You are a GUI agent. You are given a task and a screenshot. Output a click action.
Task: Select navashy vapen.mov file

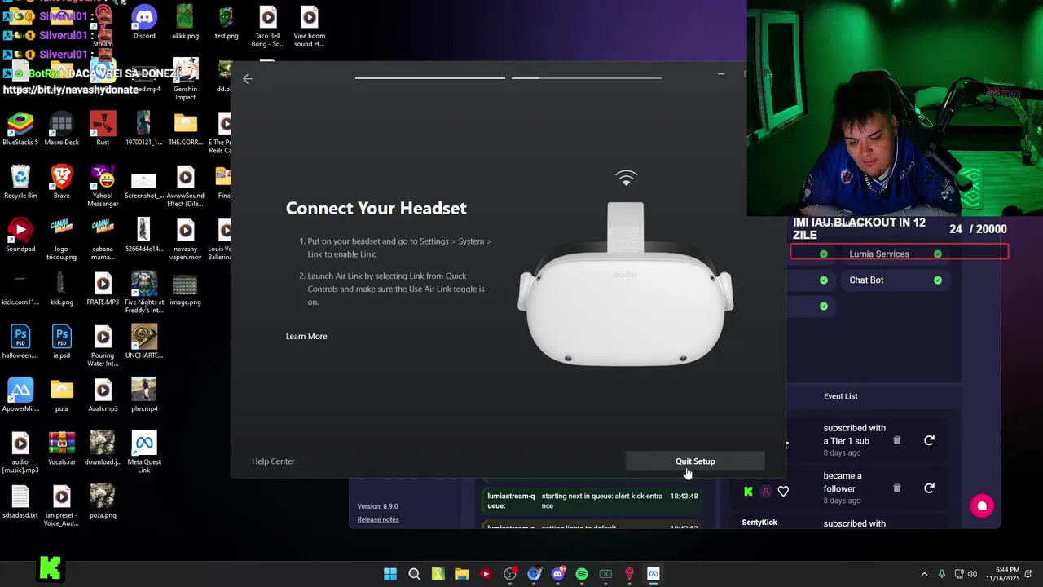(185, 240)
